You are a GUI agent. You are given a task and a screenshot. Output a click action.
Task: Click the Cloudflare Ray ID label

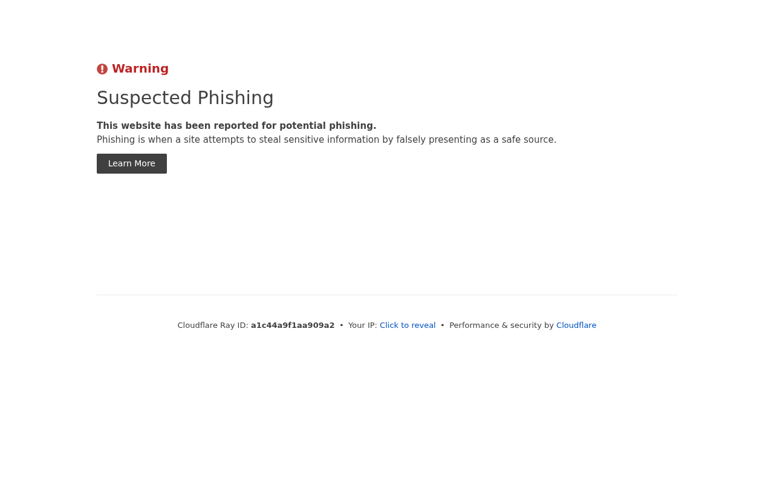pyautogui.click(x=213, y=325)
